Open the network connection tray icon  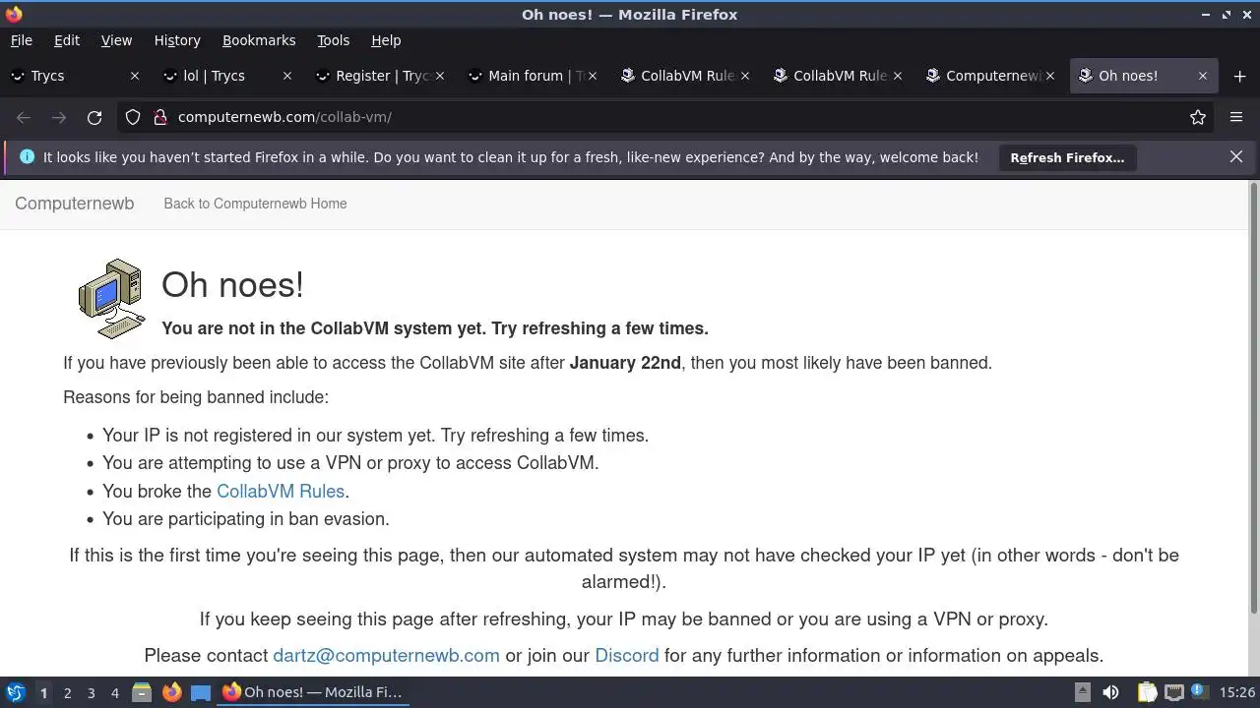tap(1173, 692)
